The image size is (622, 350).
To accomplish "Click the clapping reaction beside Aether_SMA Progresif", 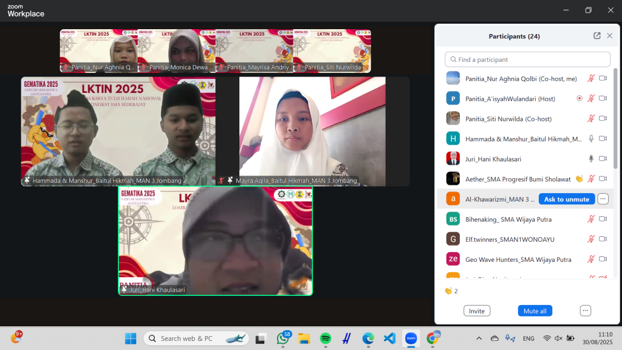I will tap(579, 179).
